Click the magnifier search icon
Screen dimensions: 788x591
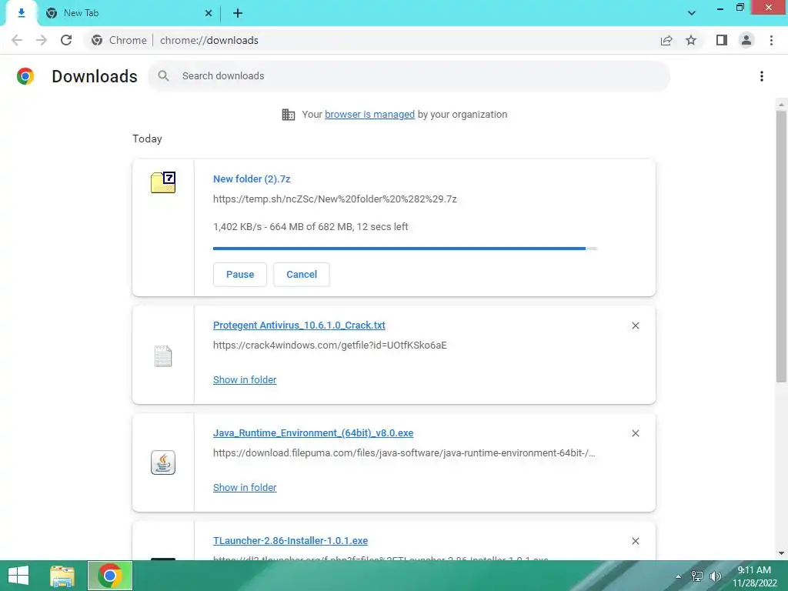163,76
